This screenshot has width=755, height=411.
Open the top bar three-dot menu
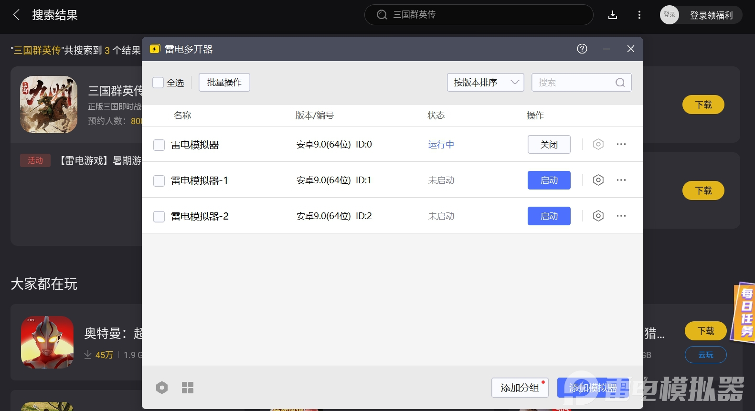639,15
